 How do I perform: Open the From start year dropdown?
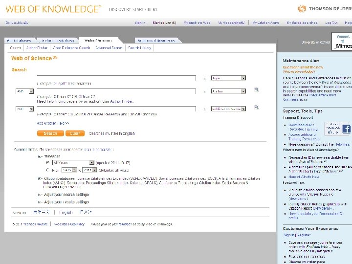point(69,170)
